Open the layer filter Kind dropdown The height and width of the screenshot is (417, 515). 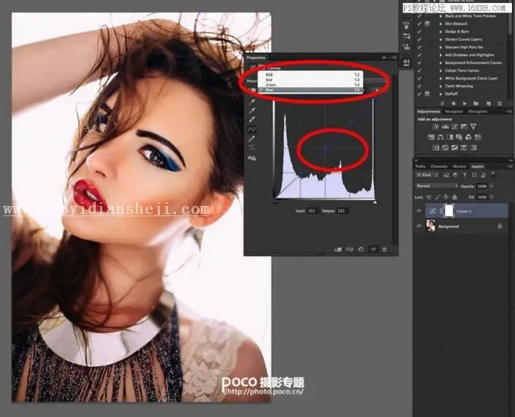(427, 175)
